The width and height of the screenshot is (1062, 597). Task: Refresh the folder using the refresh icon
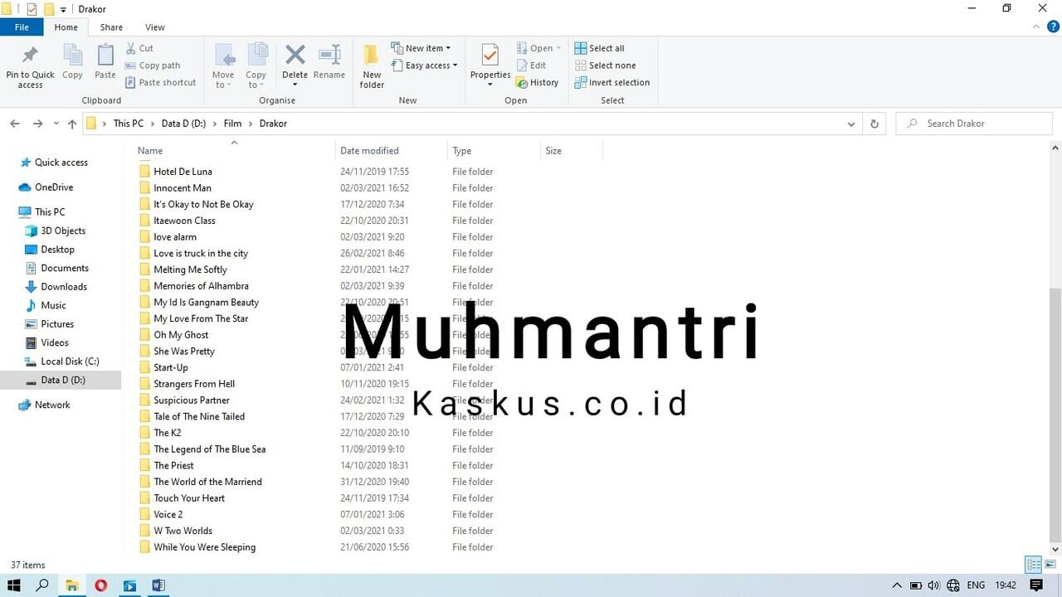tap(874, 123)
